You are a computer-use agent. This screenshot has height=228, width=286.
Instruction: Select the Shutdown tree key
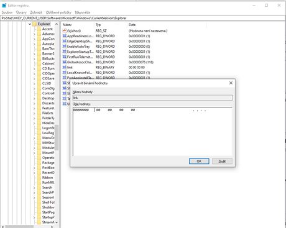click(x=48, y=207)
